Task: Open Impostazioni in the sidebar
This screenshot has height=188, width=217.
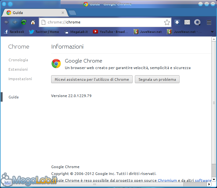Action: click(x=20, y=79)
